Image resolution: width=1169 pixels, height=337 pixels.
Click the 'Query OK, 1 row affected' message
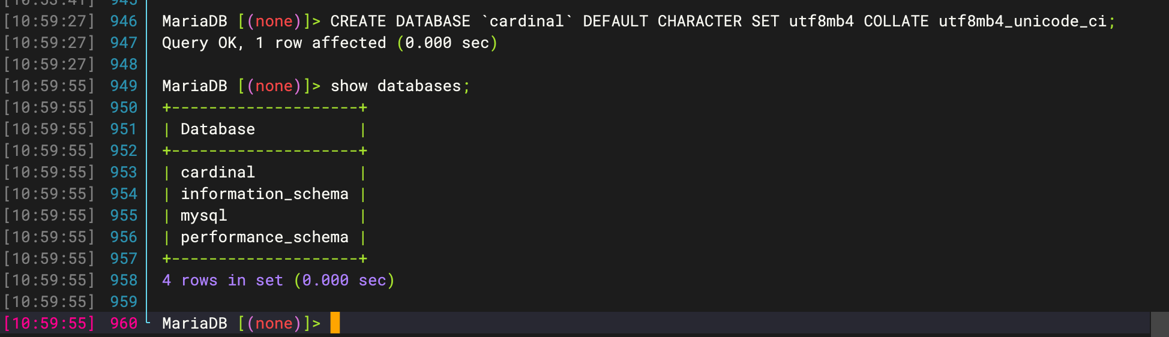274,43
